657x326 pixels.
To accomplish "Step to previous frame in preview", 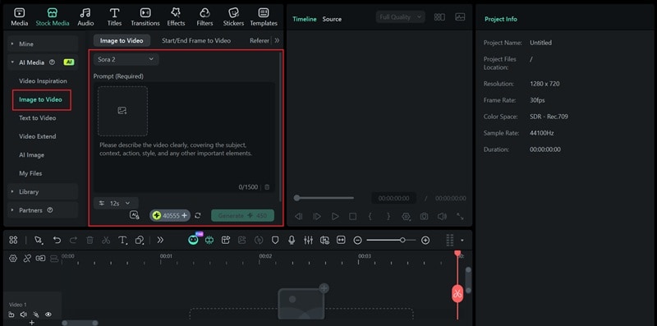I will pyautogui.click(x=299, y=216).
